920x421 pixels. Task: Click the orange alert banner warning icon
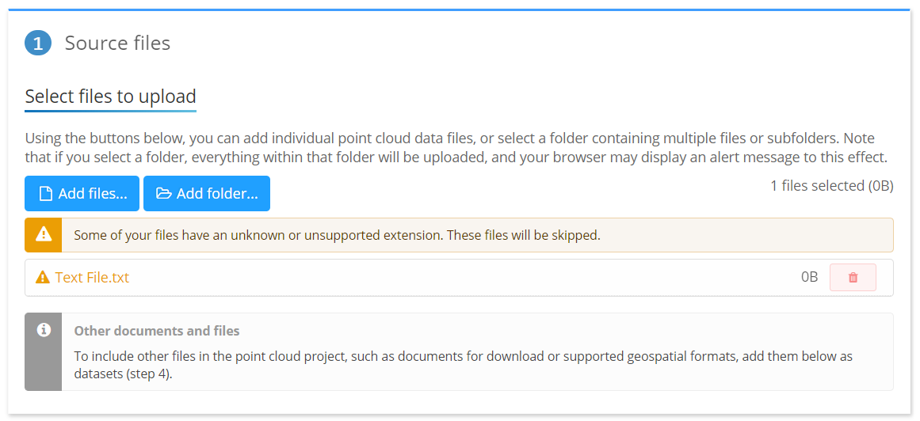click(44, 235)
